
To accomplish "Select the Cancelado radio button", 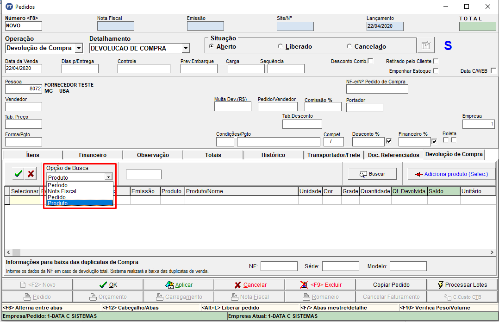I will click(x=349, y=46).
